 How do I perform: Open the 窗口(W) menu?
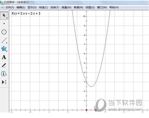tap(102, 7)
